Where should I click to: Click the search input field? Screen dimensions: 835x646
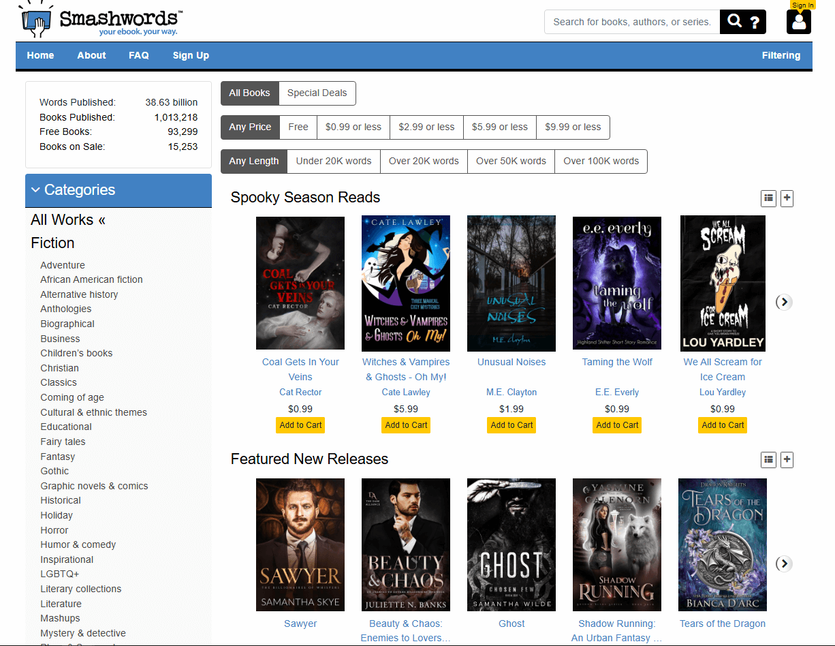[630, 22]
